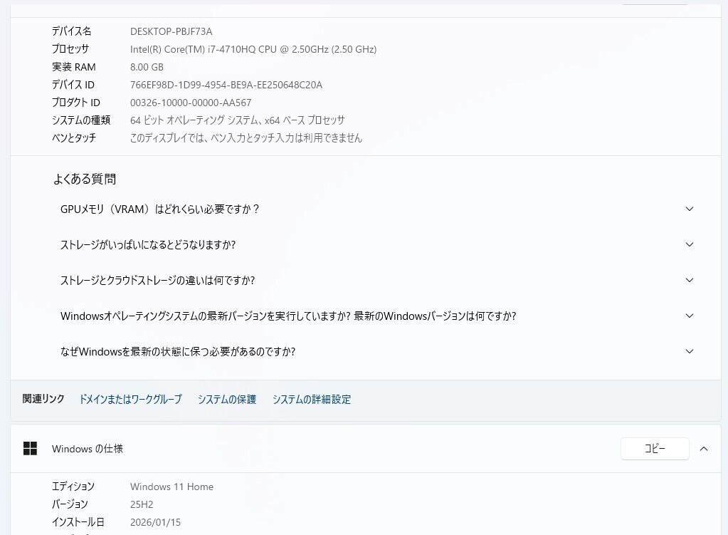Click the よくある質問 heading

point(85,179)
